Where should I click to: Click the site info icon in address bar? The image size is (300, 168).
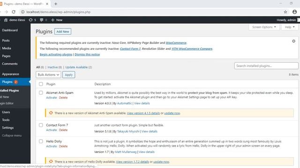pyautogui.click(x=22, y=12)
